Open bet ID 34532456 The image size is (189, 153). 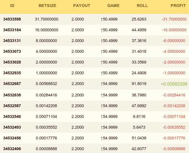pos(12,138)
